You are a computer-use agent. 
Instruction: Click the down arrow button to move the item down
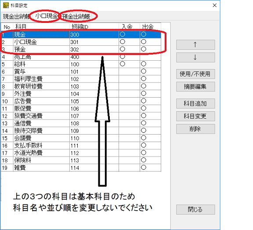coord(195,57)
